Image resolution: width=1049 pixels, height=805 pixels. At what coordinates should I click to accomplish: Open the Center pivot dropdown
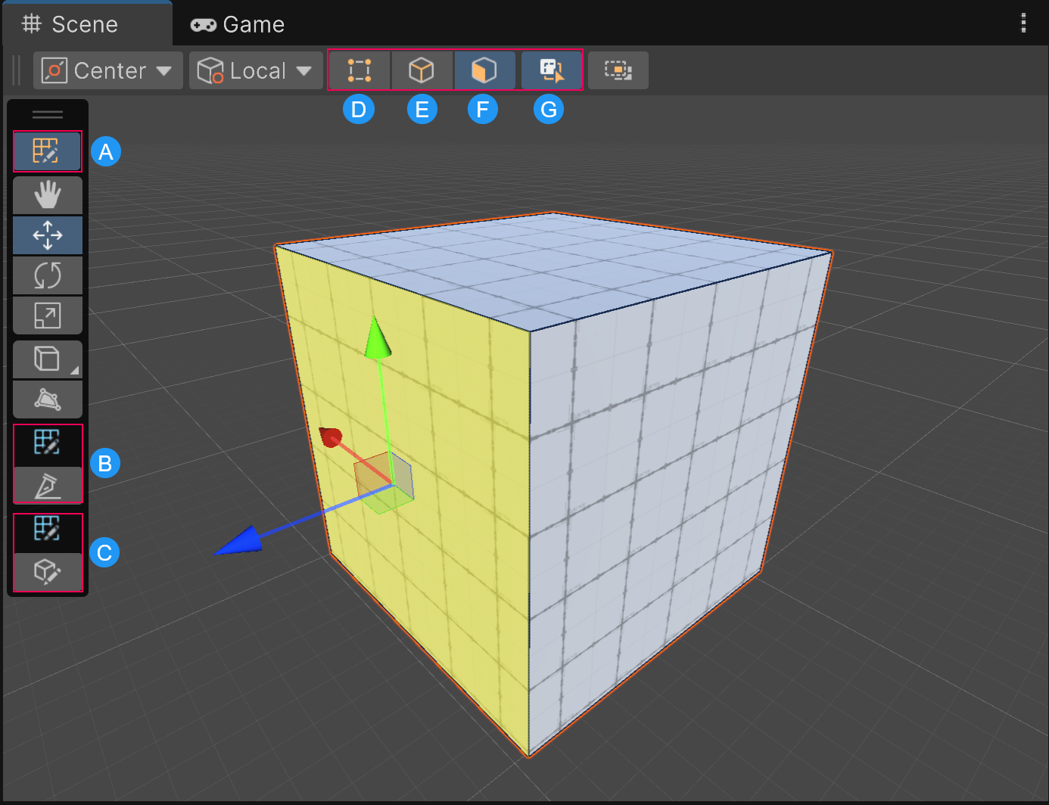(106, 70)
